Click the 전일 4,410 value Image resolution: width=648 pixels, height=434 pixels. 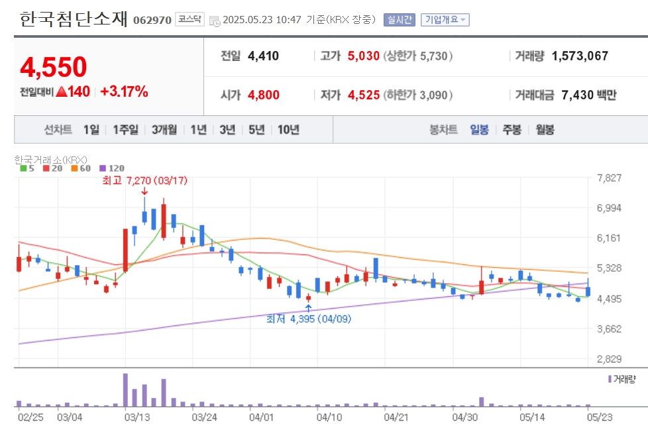pos(263,56)
